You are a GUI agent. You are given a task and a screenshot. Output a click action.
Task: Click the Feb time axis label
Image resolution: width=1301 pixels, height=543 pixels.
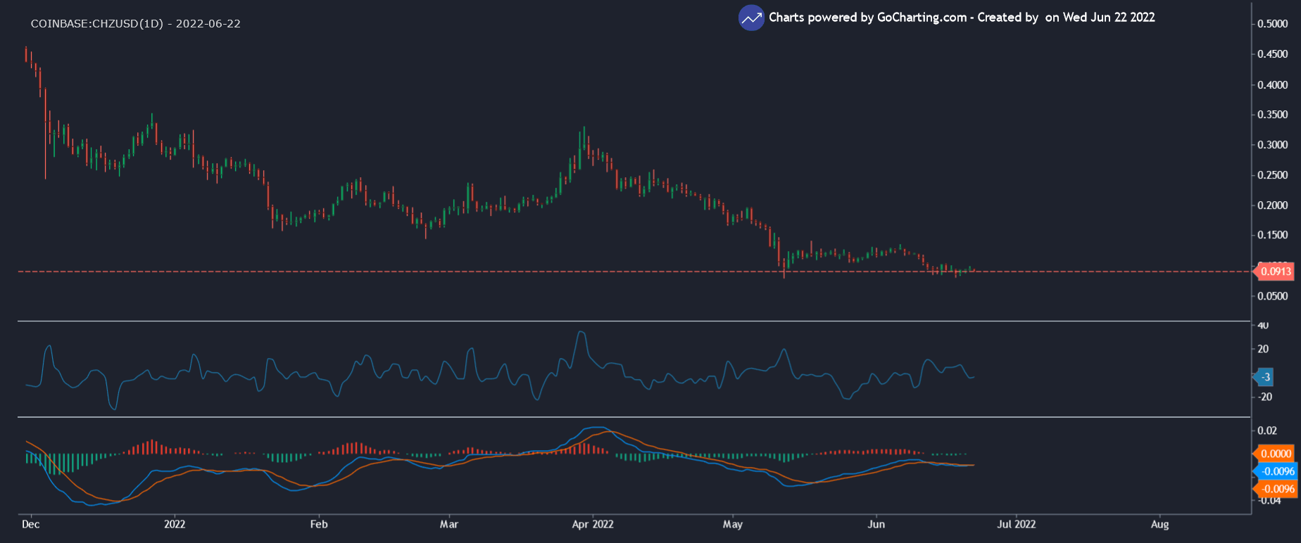click(319, 524)
